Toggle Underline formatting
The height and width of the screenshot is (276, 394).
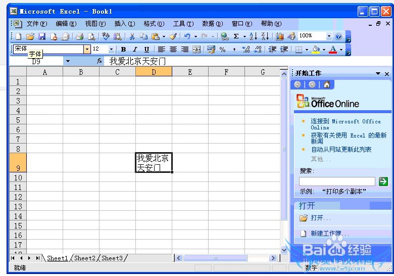click(147, 50)
